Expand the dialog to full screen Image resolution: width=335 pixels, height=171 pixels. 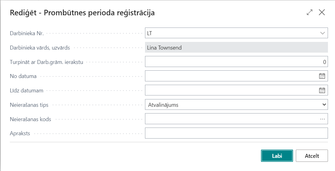pos(310,13)
